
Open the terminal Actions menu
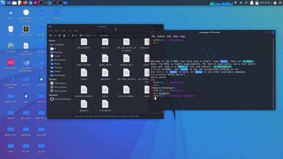pyautogui.click(x=161, y=36)
